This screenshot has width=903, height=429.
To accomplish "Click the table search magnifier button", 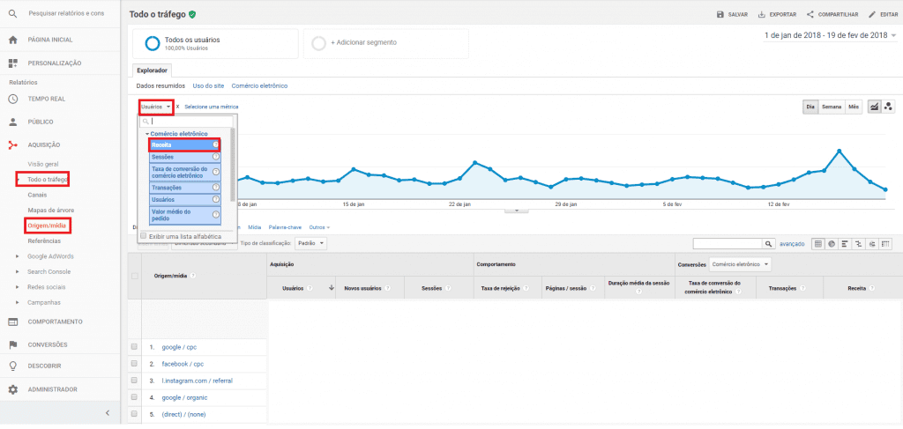I will [x=768, y=243].
